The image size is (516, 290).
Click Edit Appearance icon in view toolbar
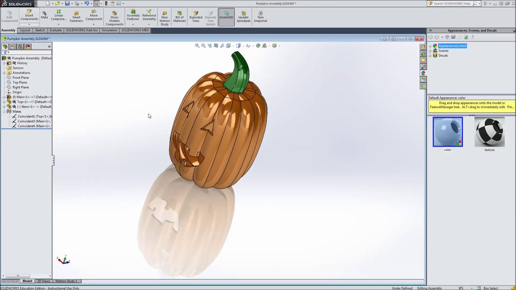point(258,46)
